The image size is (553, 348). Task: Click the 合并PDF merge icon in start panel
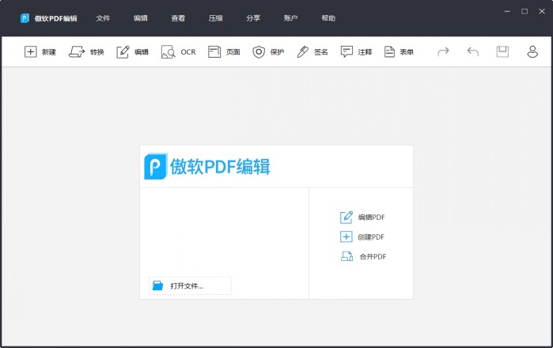[x=347, y=256]
